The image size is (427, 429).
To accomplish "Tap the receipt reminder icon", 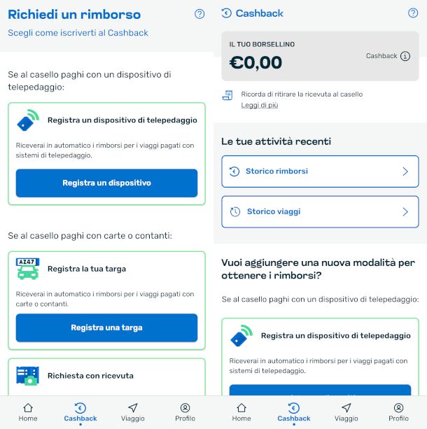I will coord(227,95).
